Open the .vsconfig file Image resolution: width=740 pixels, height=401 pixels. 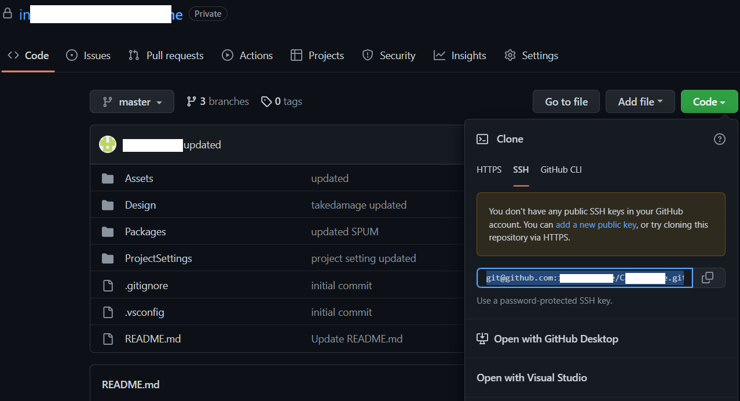point(145,312)
